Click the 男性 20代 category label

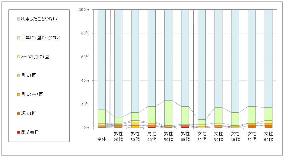tap(118, 136)
